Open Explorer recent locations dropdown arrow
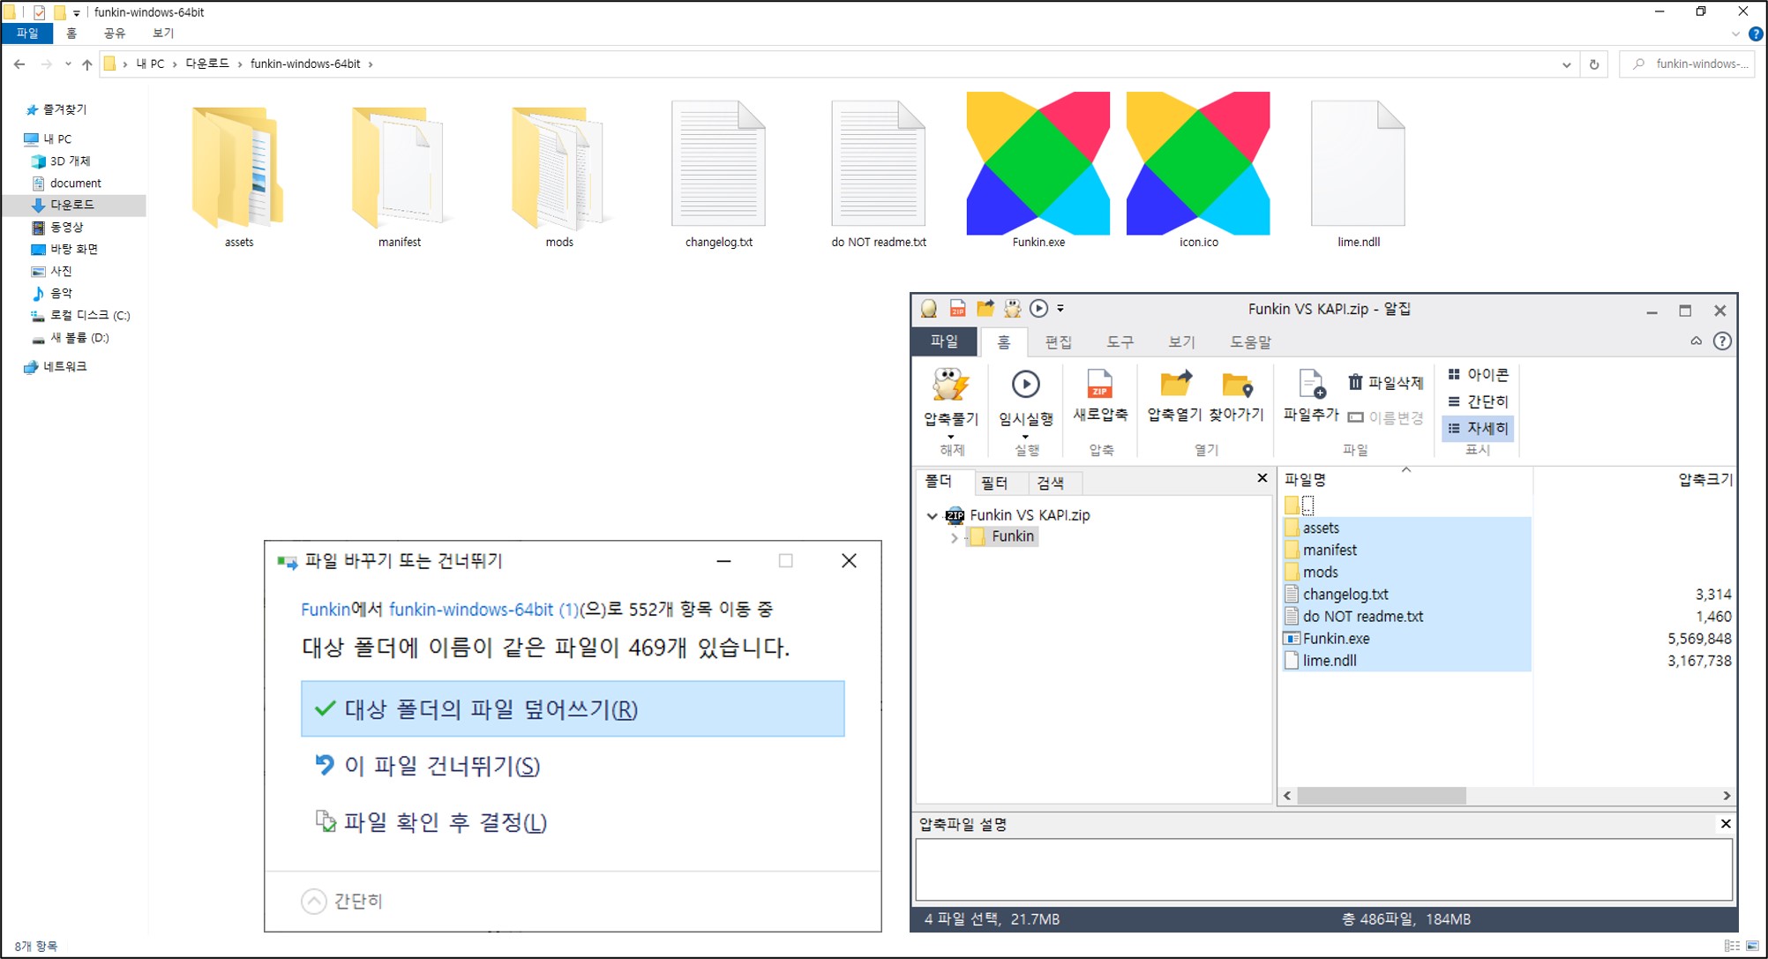This screenshot has height=959, width=1768. (68, 64)
